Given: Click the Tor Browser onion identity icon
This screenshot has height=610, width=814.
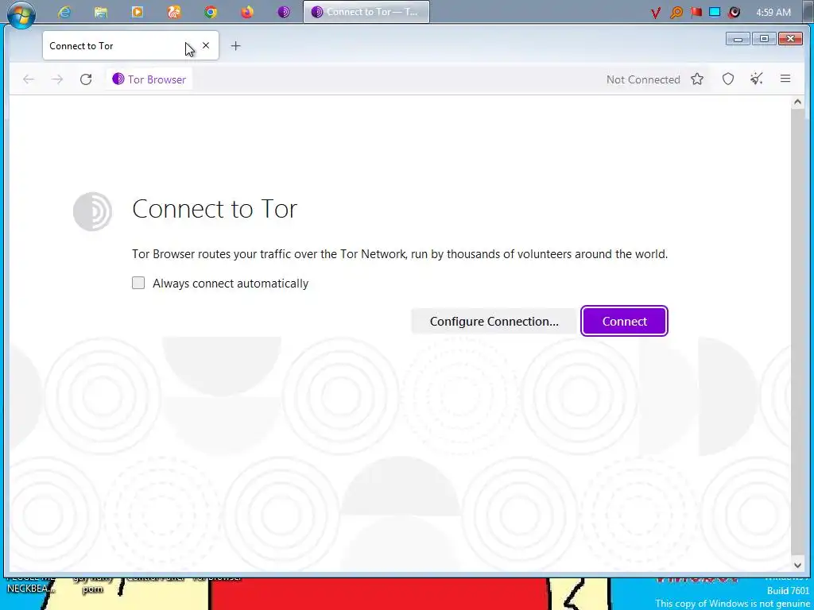Looking at the screenshot, I should pyautogui.click(x=118, y=79).
